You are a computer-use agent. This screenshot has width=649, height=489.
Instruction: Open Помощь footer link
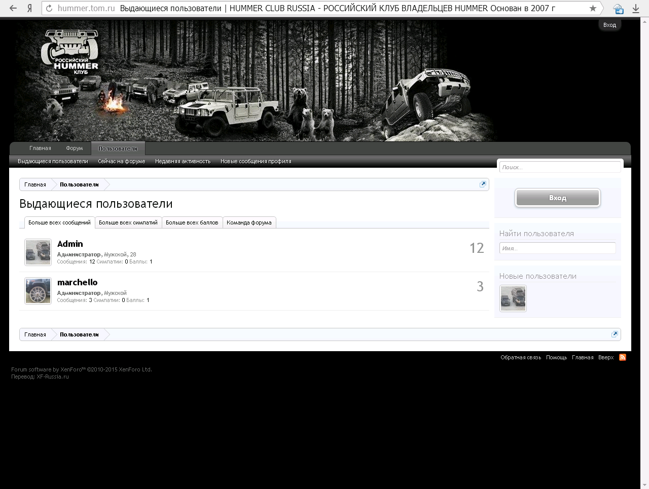point(556,357)
